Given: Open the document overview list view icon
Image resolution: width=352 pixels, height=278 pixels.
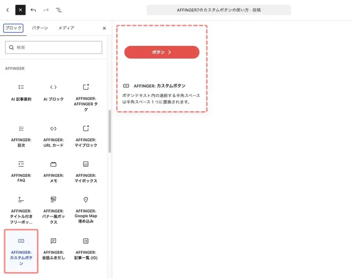Looking at the screenshot, I should [59, 10].
